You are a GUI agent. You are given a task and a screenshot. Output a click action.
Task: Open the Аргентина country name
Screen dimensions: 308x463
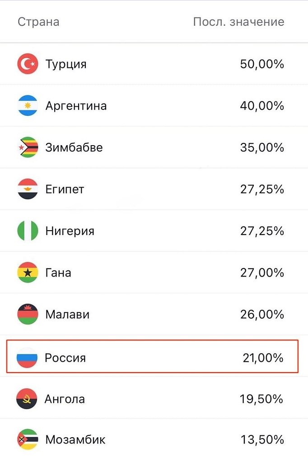click(x=76, y=106)
